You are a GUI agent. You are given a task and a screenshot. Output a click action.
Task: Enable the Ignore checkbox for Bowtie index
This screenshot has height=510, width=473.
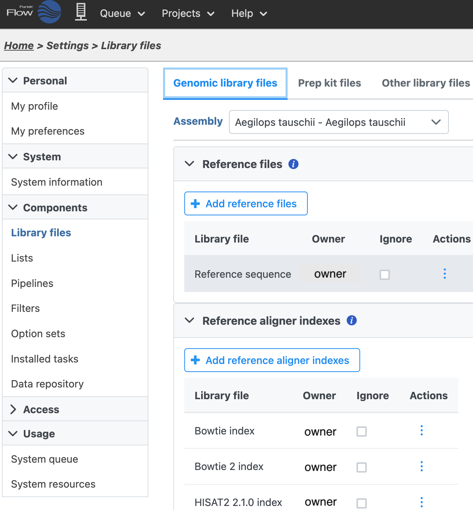362,431
